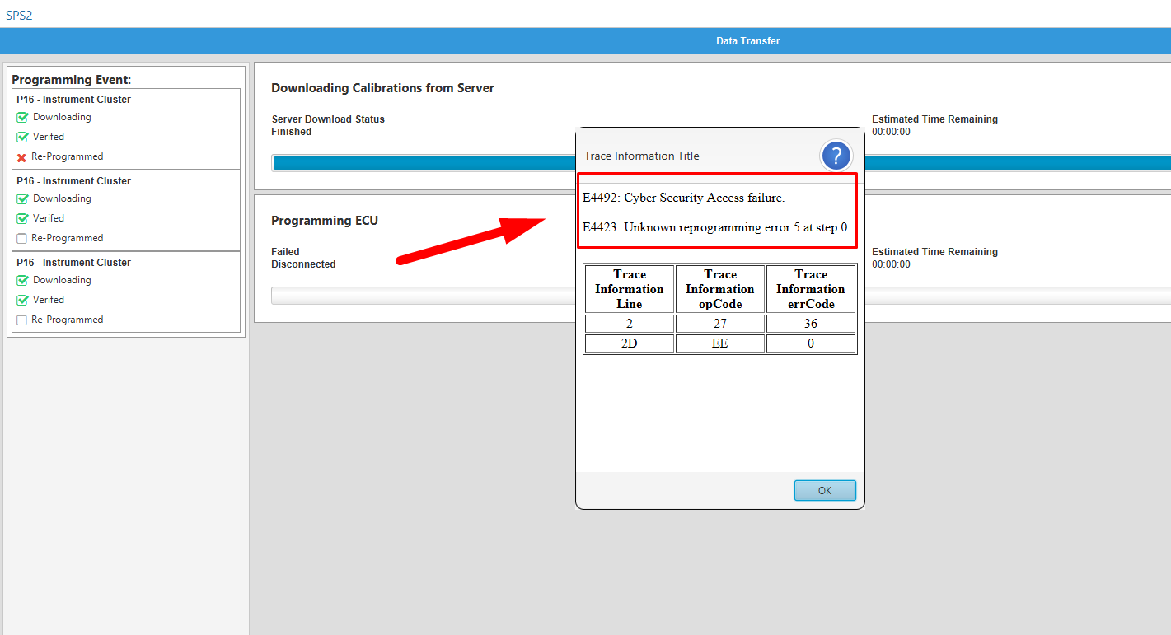Select table cell with line value 2D

click(630, 343)
